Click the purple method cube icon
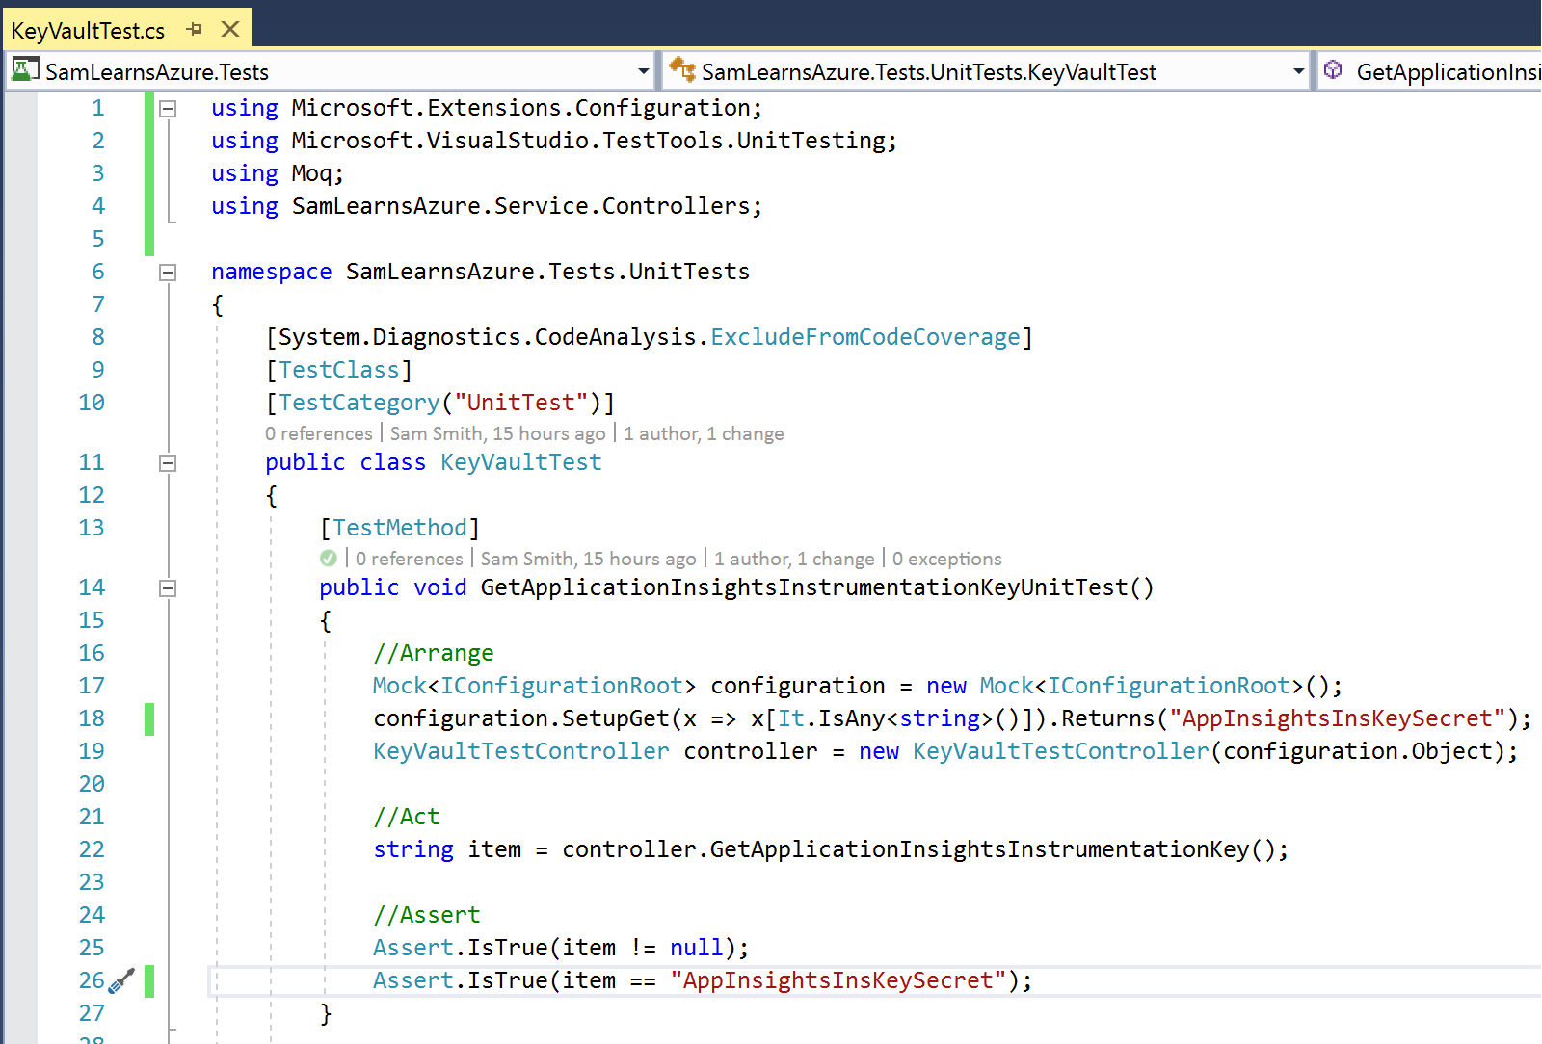 [x=1333, y=70]
